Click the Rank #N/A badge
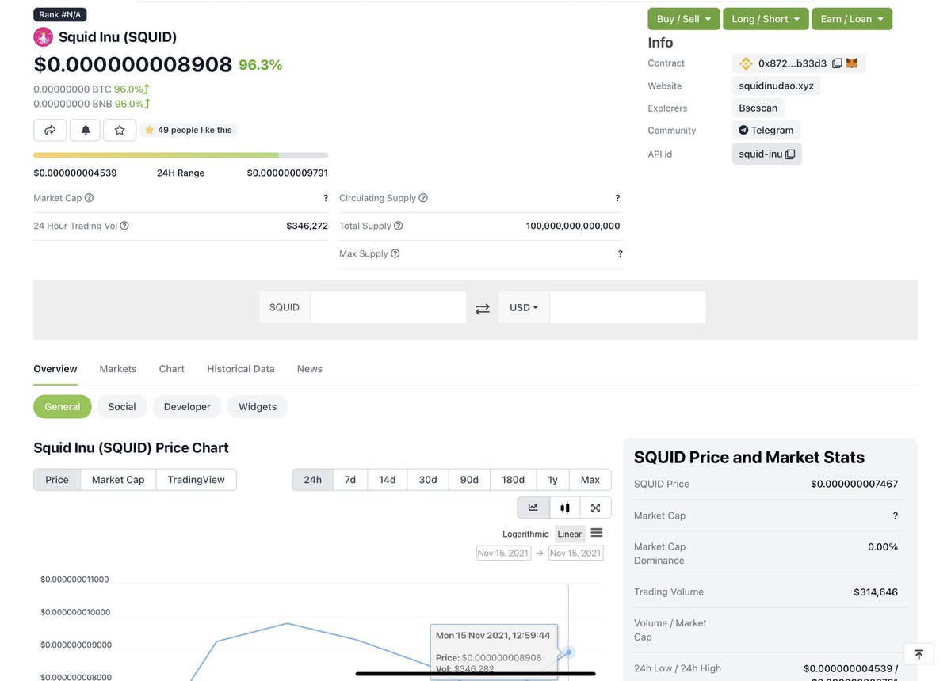This screenshot has width=951, height=681. 60,14
